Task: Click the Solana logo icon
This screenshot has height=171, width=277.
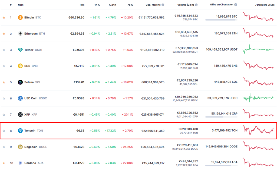Action: 20,82
